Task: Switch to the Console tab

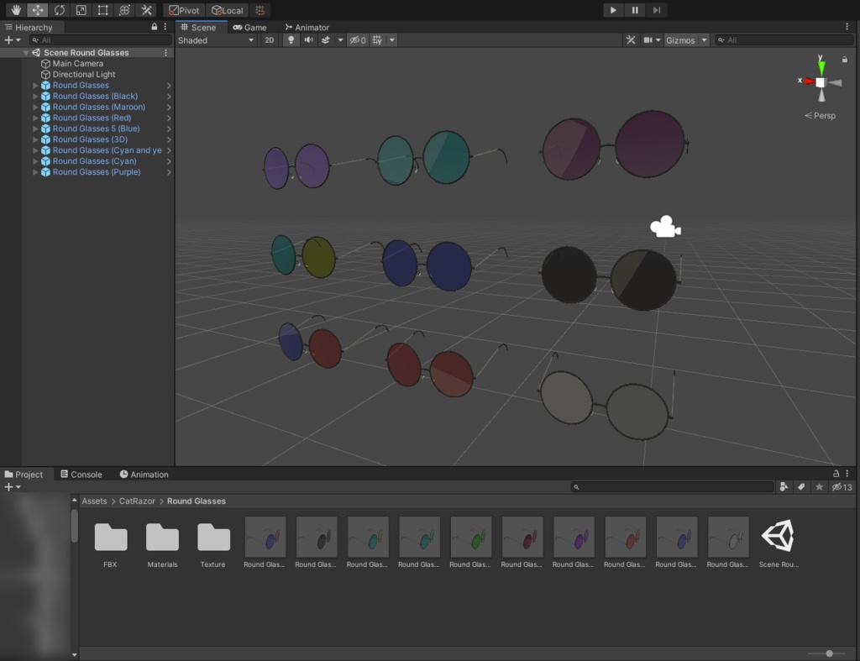Action: tap(81, 475)
